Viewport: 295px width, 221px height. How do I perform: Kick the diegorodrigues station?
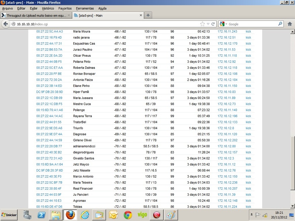click(x=248, y=152)
